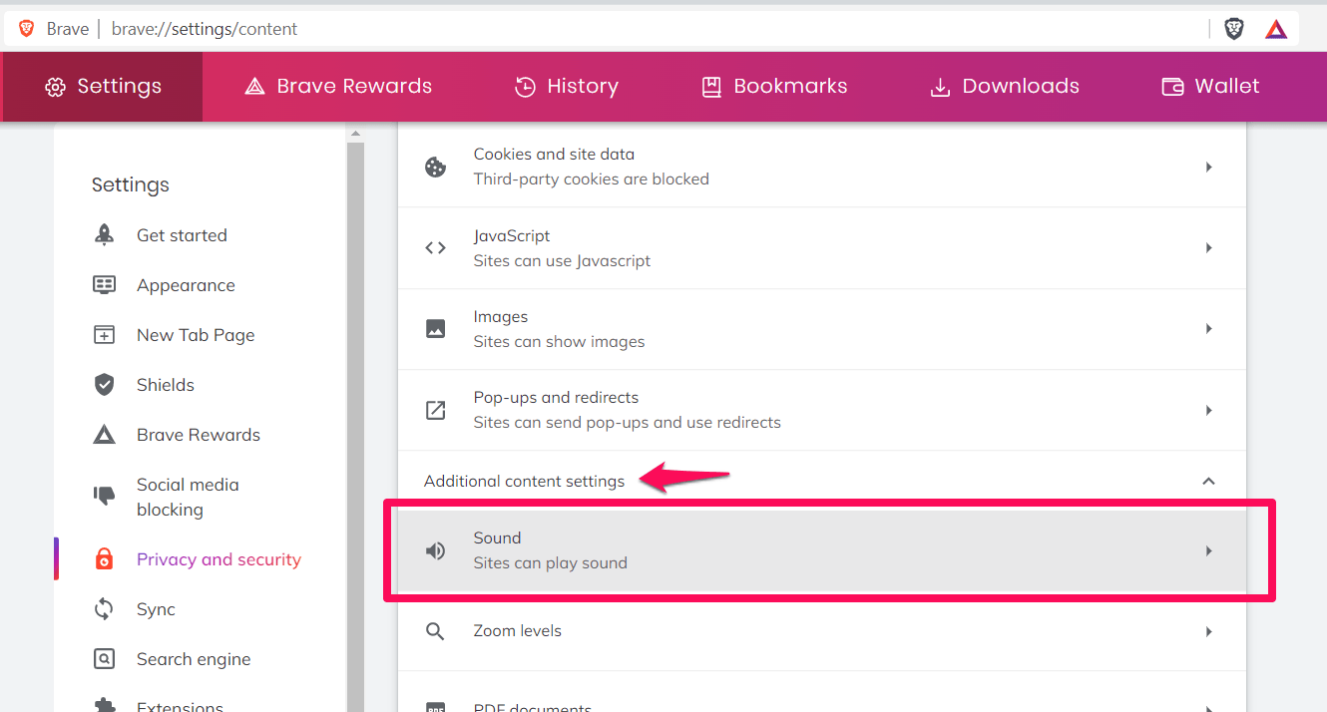
Task: Click the sidebar vertical scrollbar thumb
Action: (355, 427)
